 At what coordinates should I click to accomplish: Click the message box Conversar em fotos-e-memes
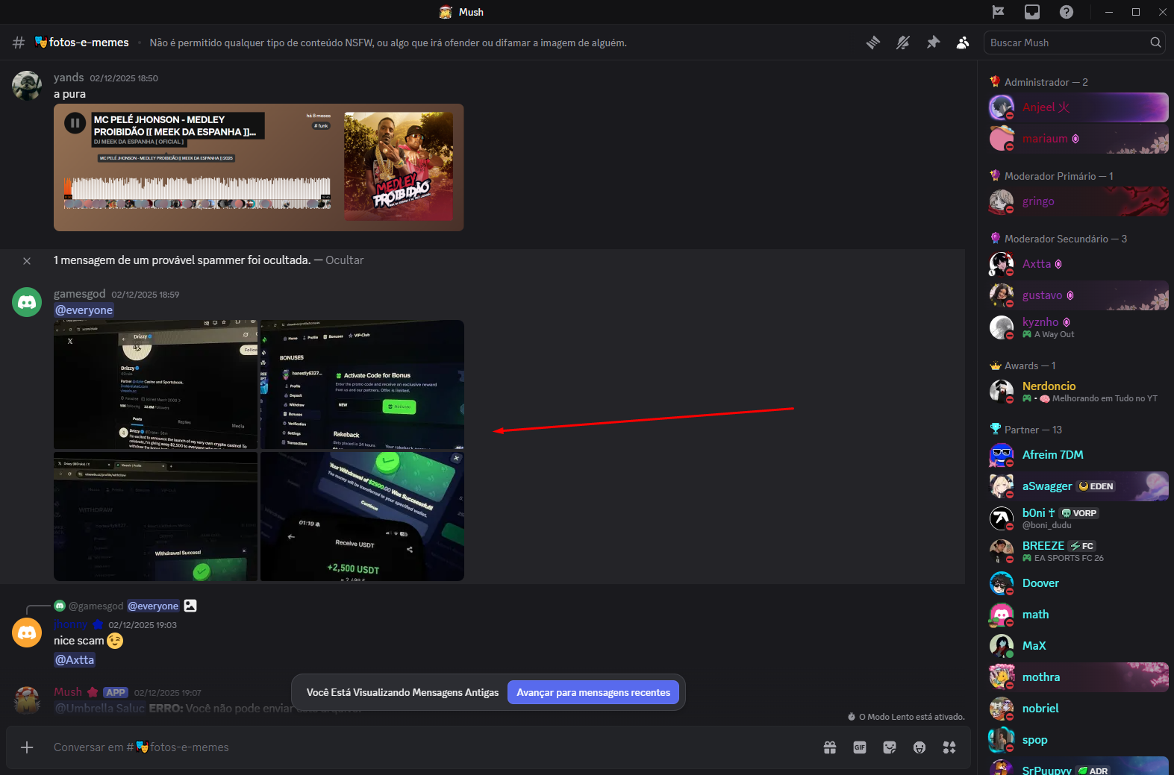433,747
